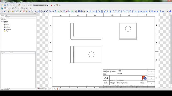Select the linear dimension tool
The image size is (172, 96).
click(x=36, y=11)
